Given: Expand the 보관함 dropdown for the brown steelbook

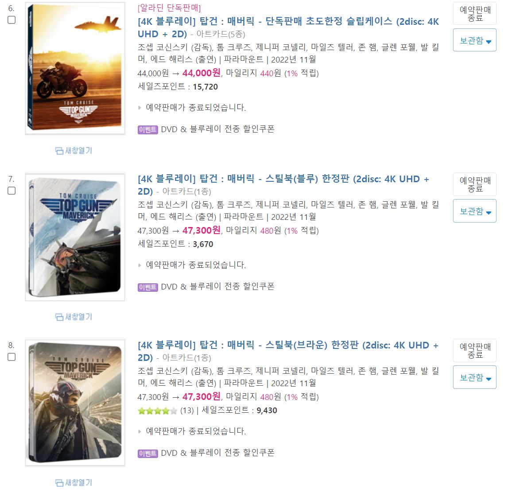Looking at the screenshot, I should (x=474, y=377).
